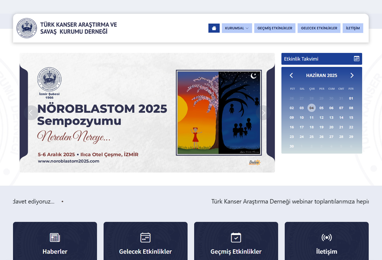Click the association title text in header
This screenshot has width=382, height=260.
coord(78,28)
